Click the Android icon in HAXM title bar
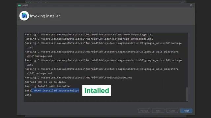211x118 pixels. pos(19,5)
